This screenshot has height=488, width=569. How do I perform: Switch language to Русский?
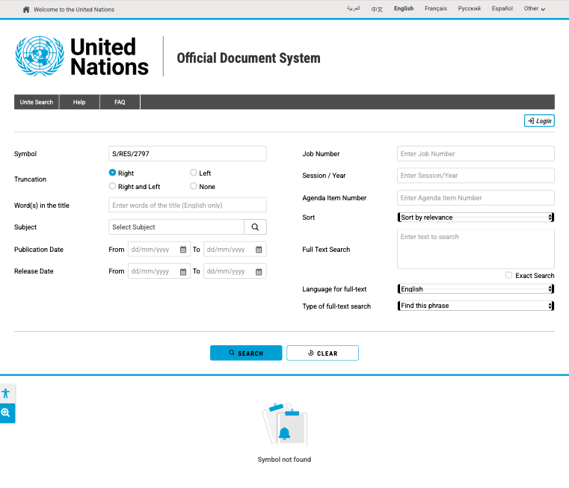[469, 9]
